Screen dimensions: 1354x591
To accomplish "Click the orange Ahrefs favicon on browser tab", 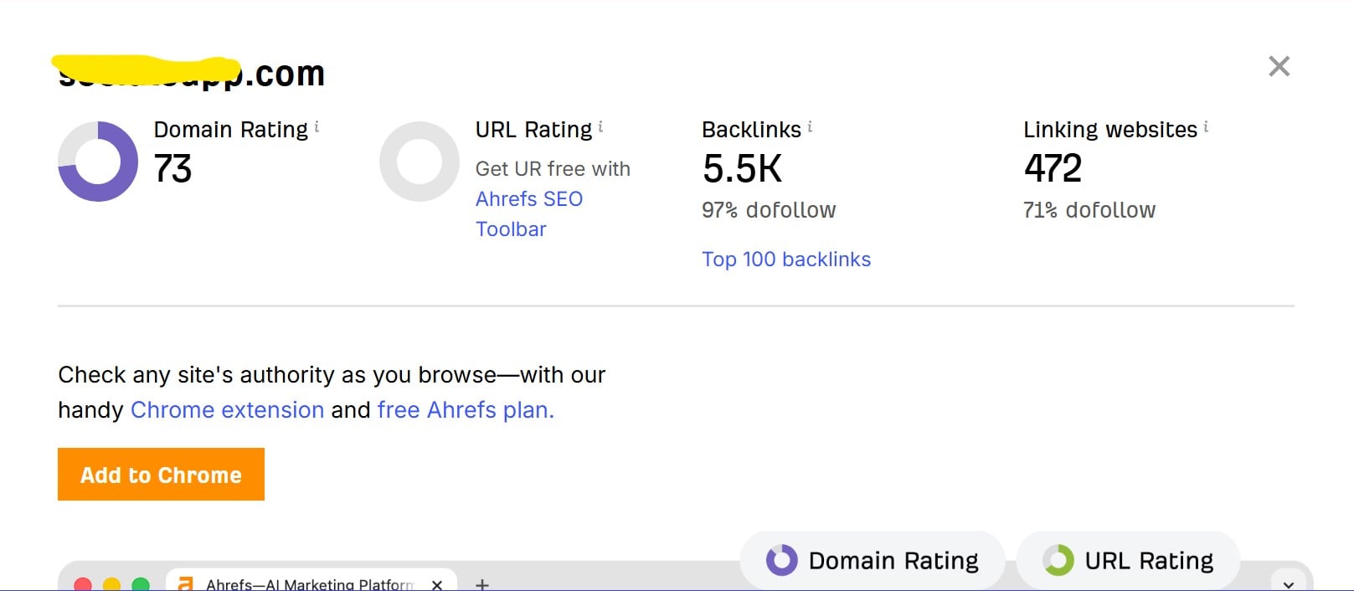I will (x=186, y=583).
